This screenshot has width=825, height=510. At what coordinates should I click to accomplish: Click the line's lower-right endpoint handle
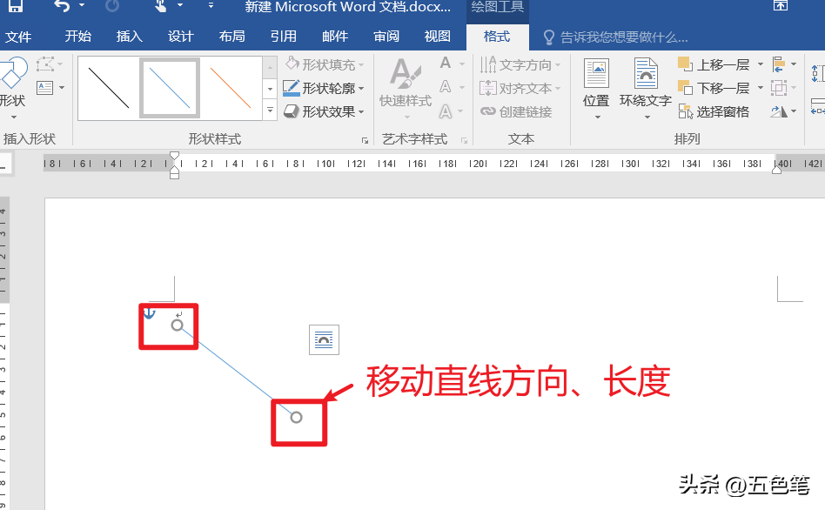point(296,418)
